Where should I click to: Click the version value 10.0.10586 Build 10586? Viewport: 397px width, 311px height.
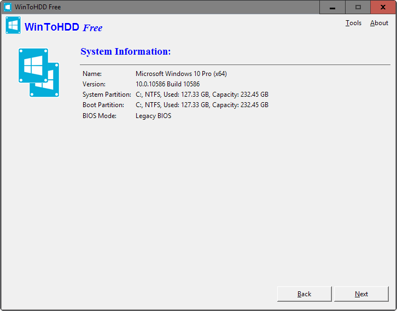click(x=167, y=84)
